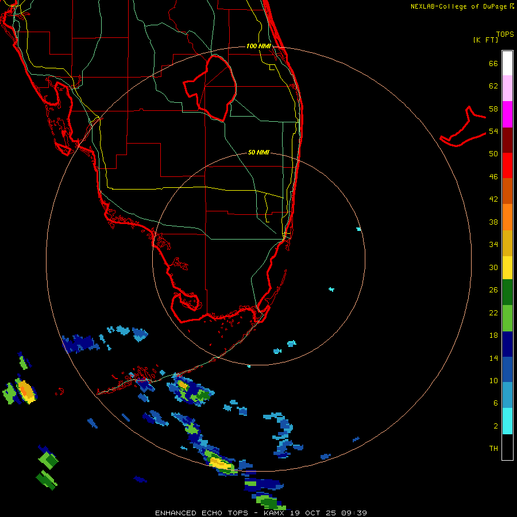Click the 50 NMI range ring label
The width and height of the screenshot is (517, 517).
pos(258,152)
